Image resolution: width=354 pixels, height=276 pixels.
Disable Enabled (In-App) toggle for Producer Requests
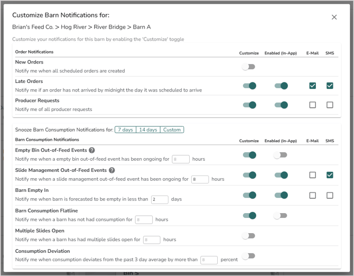tap(281, 105)
